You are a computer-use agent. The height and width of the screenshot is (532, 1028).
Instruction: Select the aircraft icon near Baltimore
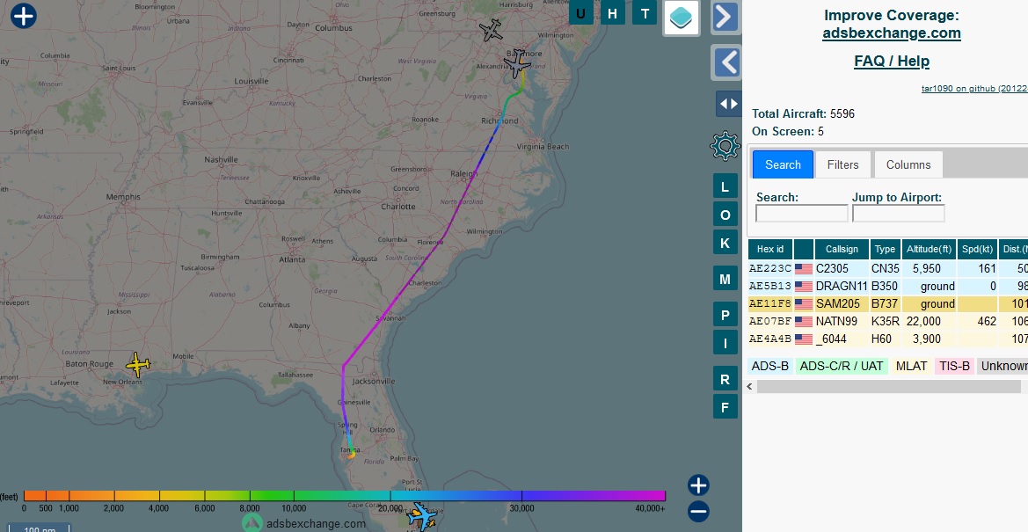click(518, 63)
